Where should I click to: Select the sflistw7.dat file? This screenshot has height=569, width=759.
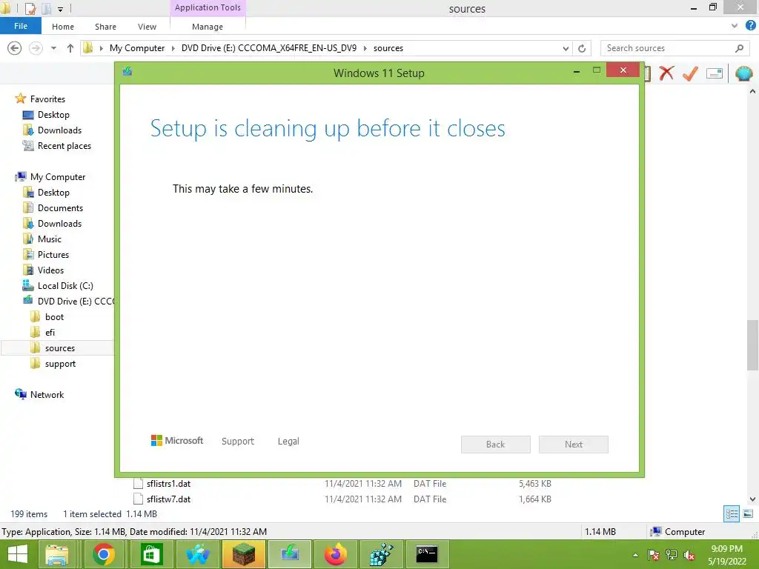[168, 499]
